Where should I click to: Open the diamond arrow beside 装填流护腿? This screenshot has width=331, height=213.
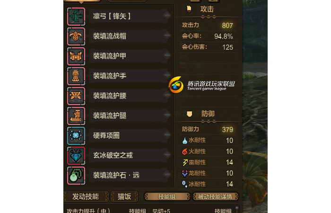point(167,115)
